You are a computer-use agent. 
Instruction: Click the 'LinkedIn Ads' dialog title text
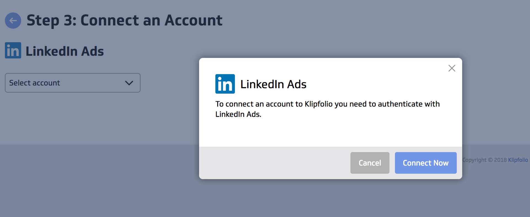274,84
